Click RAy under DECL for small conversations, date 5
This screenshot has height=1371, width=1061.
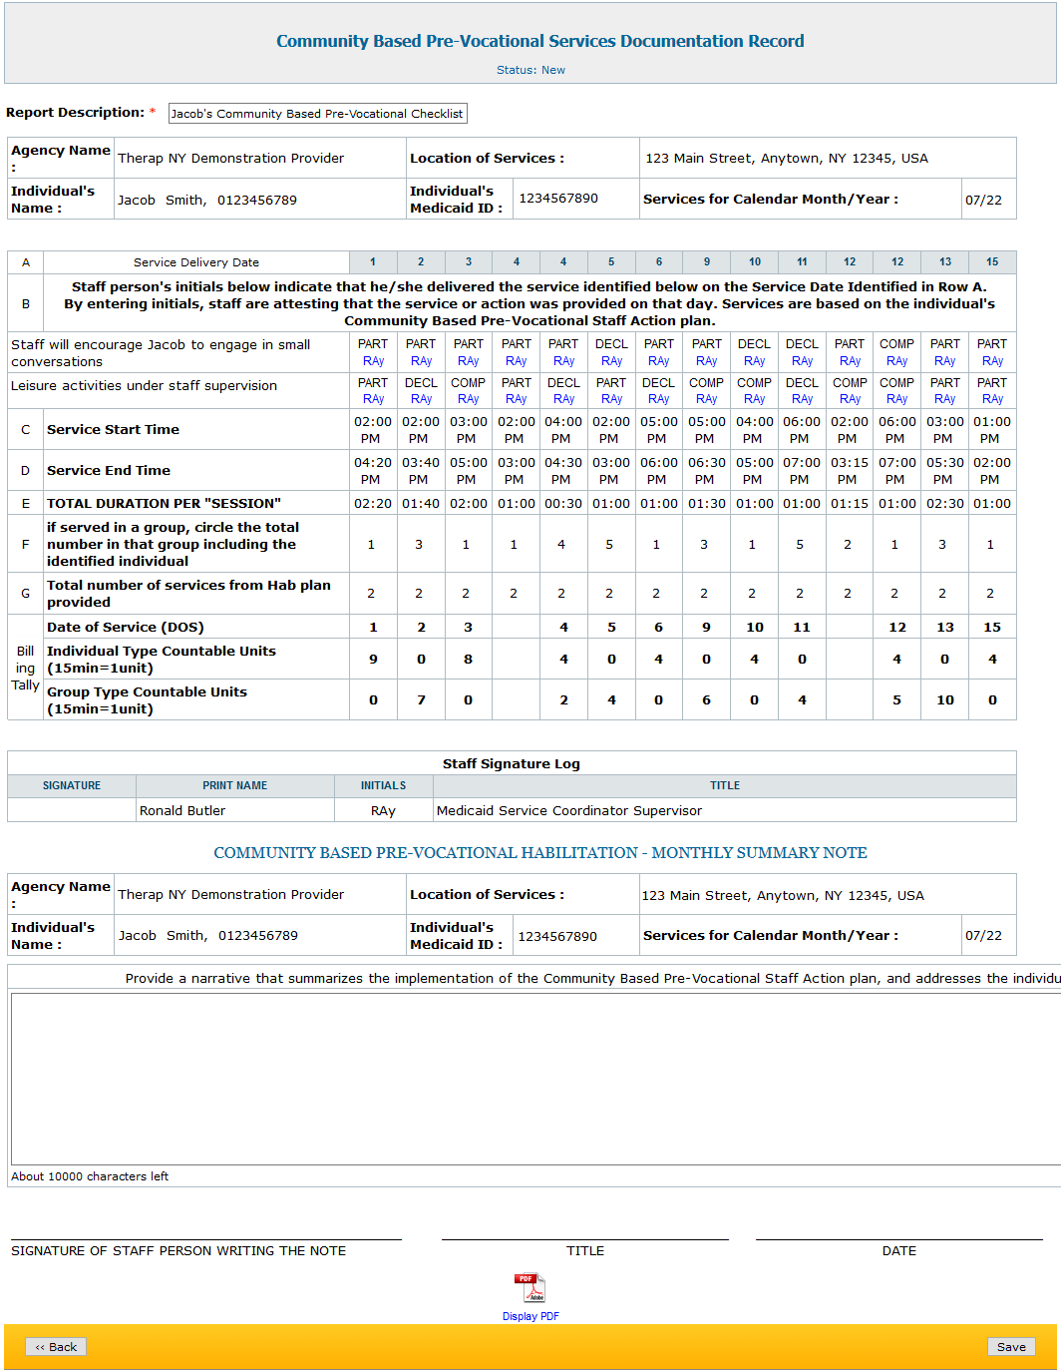pyautogui.click(x=611, y=361)
